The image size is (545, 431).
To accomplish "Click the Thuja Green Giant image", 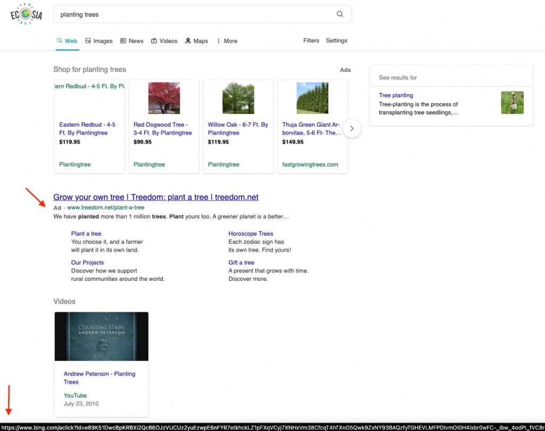I will pyautogui.click(x=312, y=98).
